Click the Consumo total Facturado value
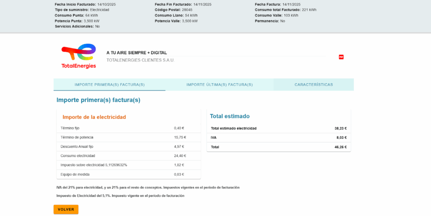 (x=309, y=10)
